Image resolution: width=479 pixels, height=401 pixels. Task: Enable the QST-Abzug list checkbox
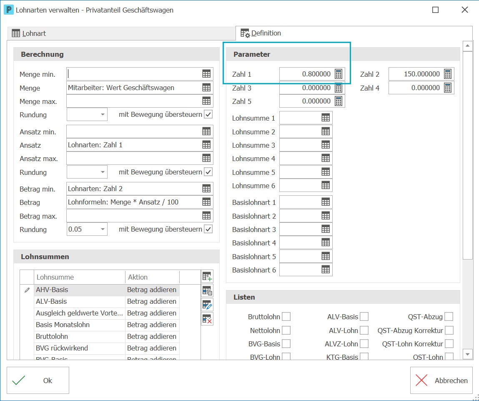(x=449, y=317)
